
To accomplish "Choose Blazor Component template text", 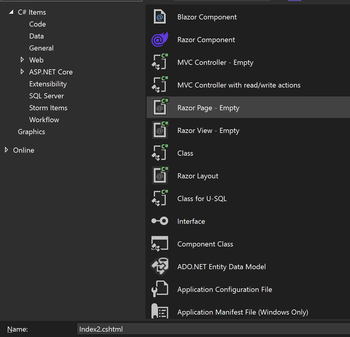I will click(x=207, y=17).
